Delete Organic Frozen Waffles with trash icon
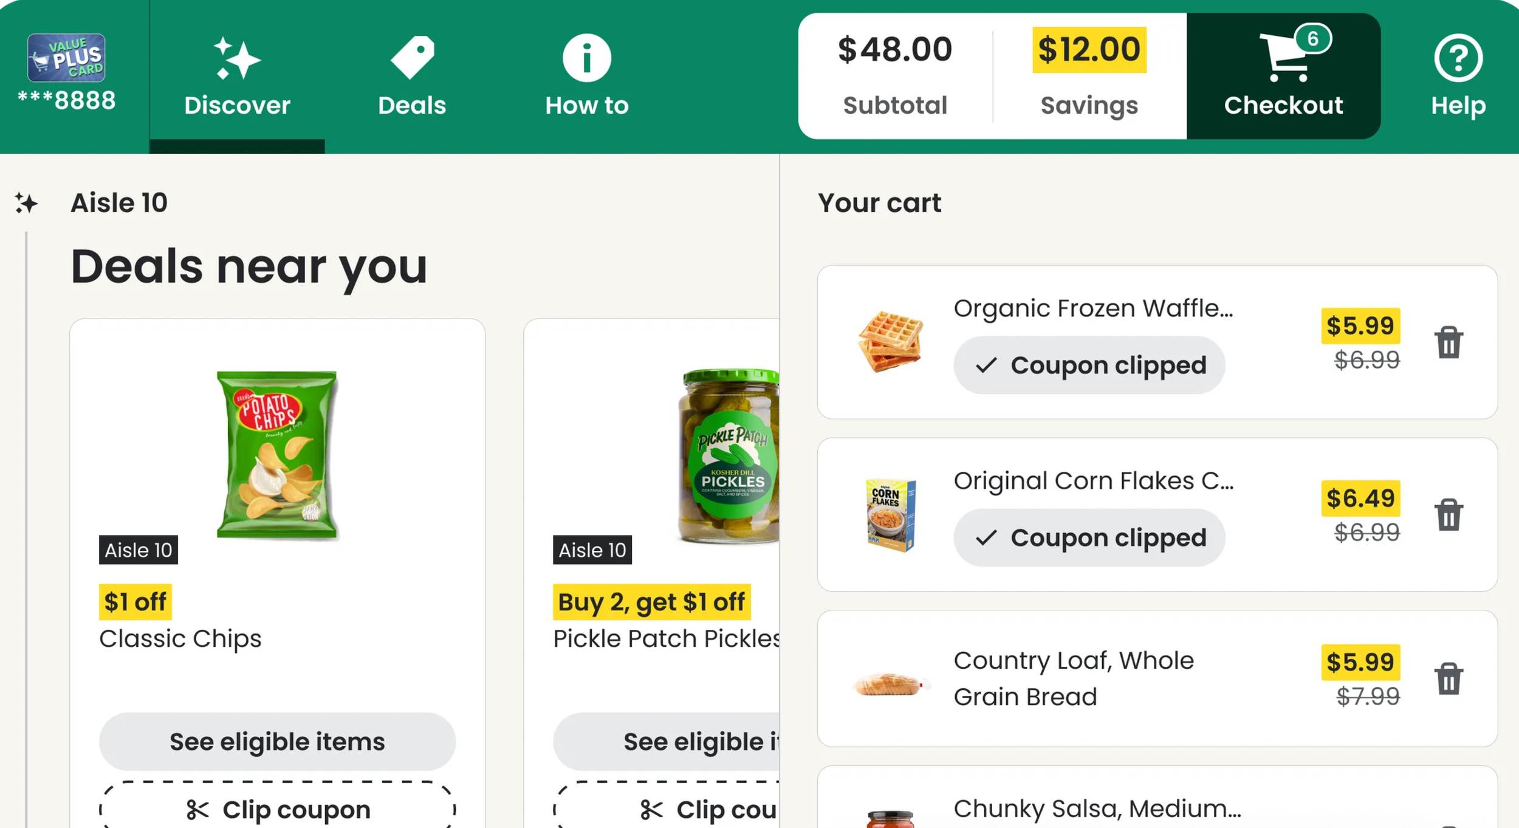1519x828 pixels. click(1449, 342)
